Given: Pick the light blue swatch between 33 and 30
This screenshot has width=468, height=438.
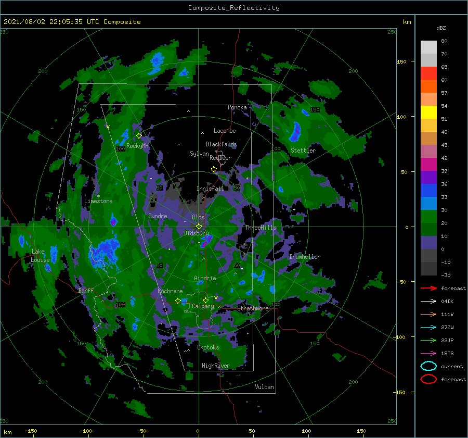Looking at the screenshot, I should tap(428, 203).
